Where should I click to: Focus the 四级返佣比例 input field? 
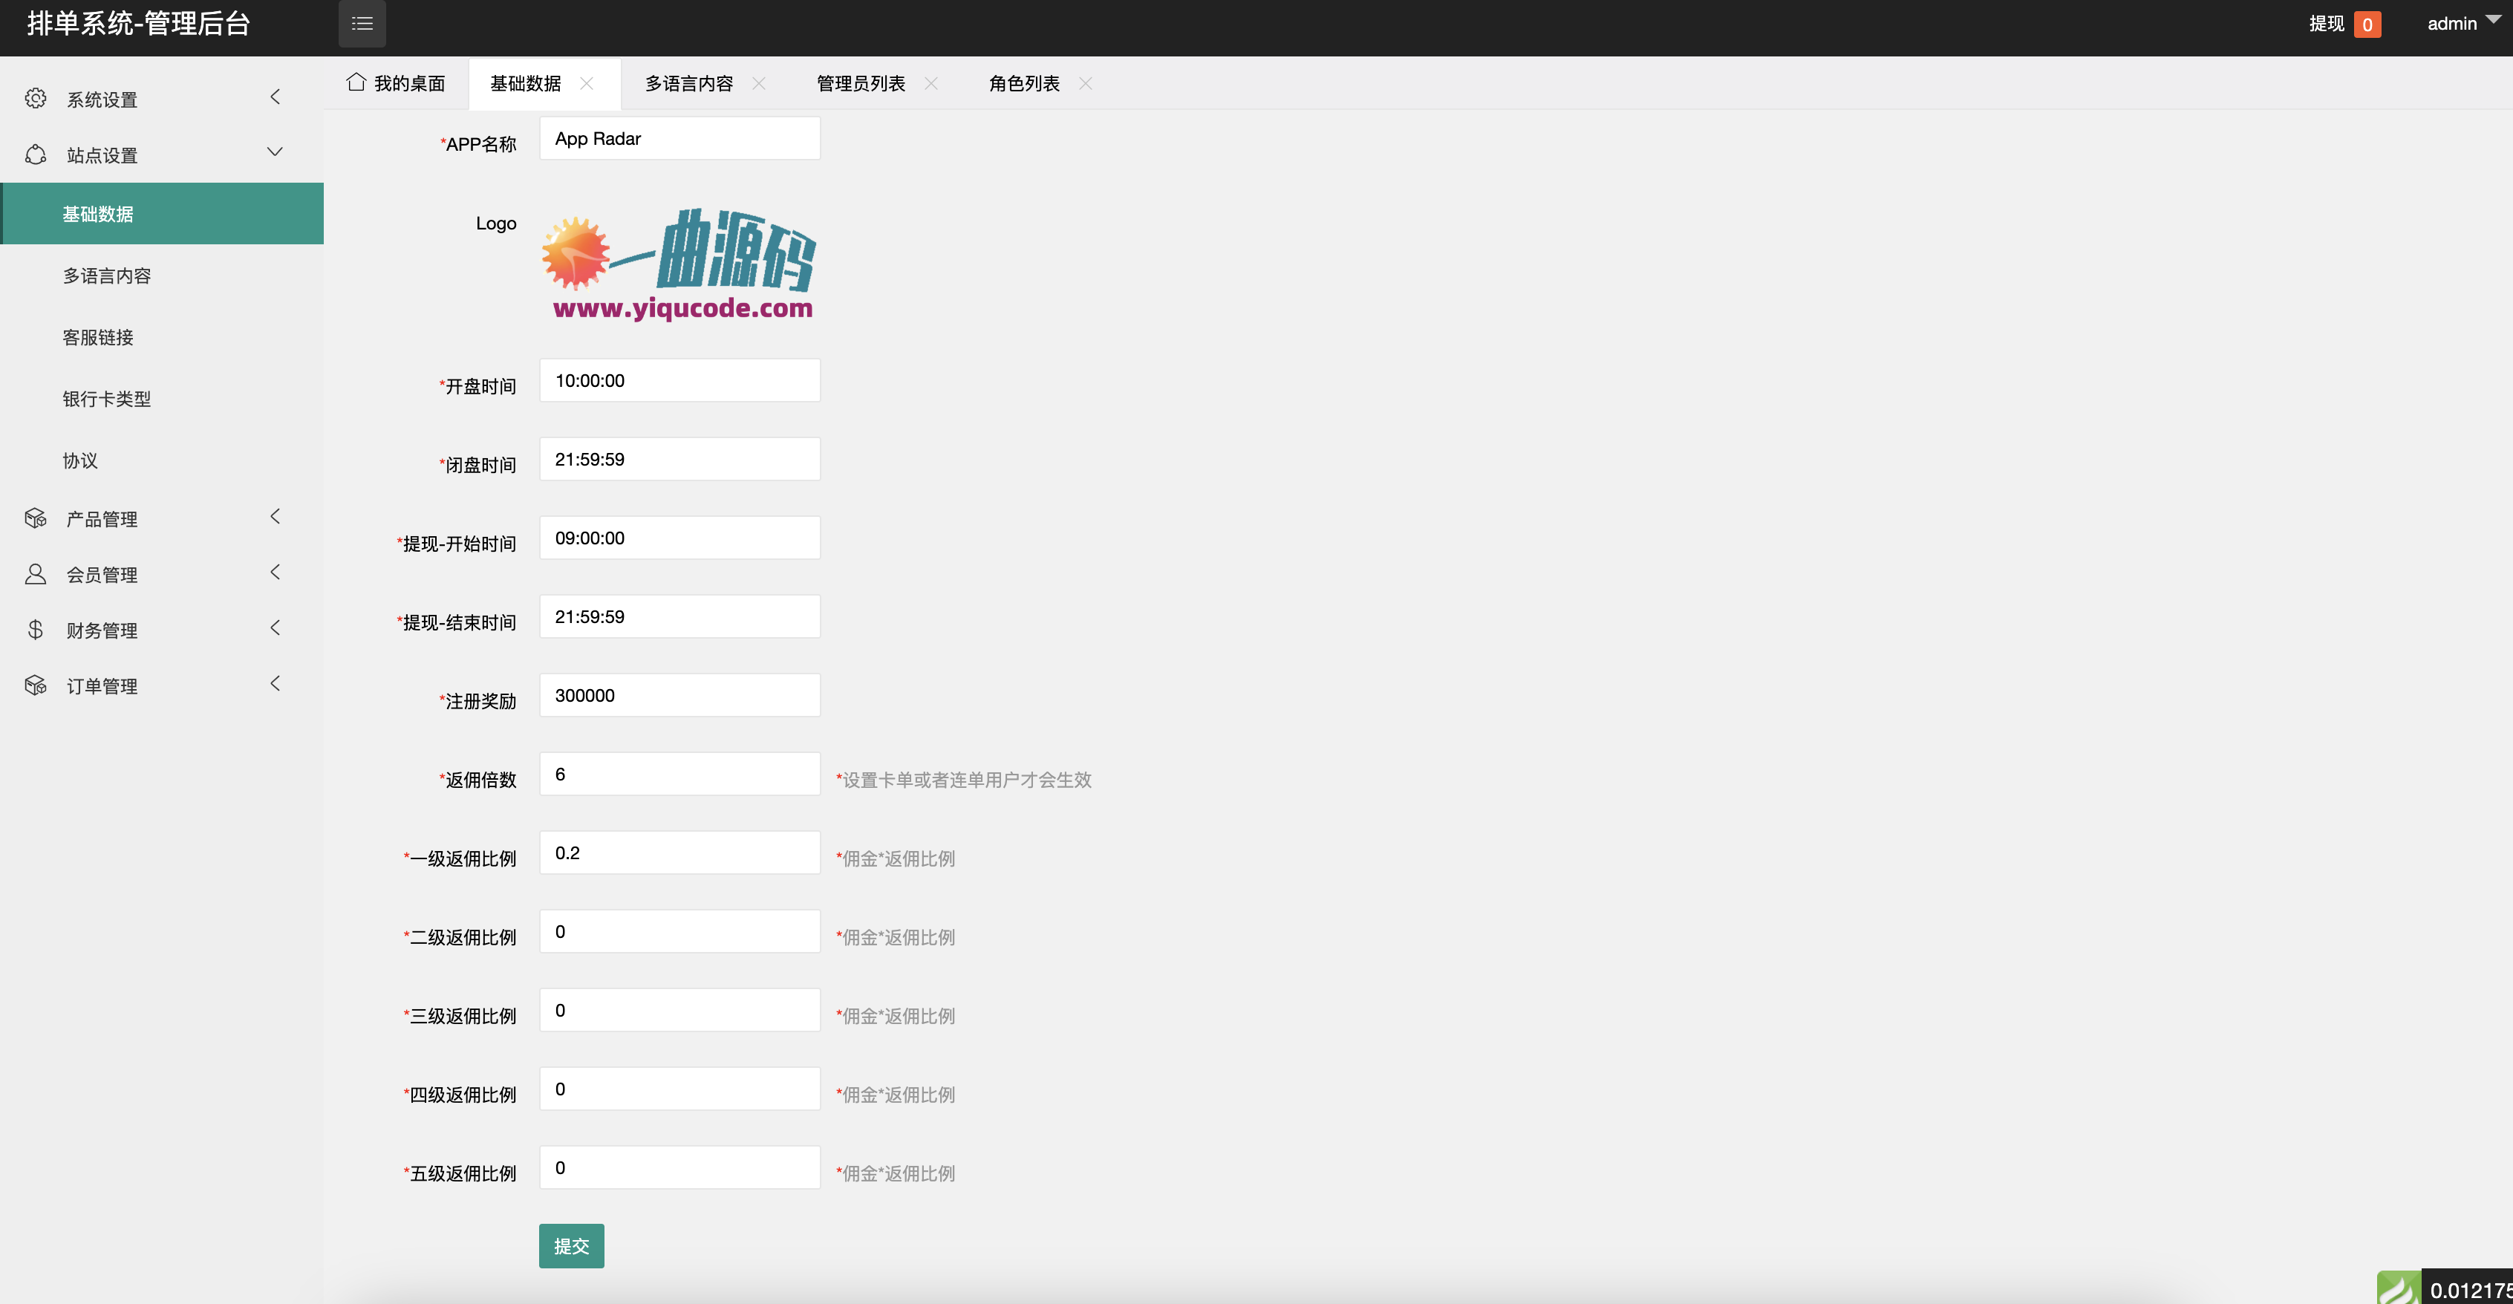(x=680, y=1089)
